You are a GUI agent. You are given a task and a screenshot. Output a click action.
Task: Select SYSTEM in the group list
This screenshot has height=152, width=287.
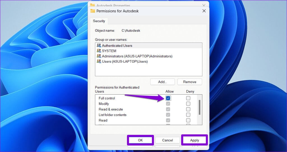click(x=149, y=51)
